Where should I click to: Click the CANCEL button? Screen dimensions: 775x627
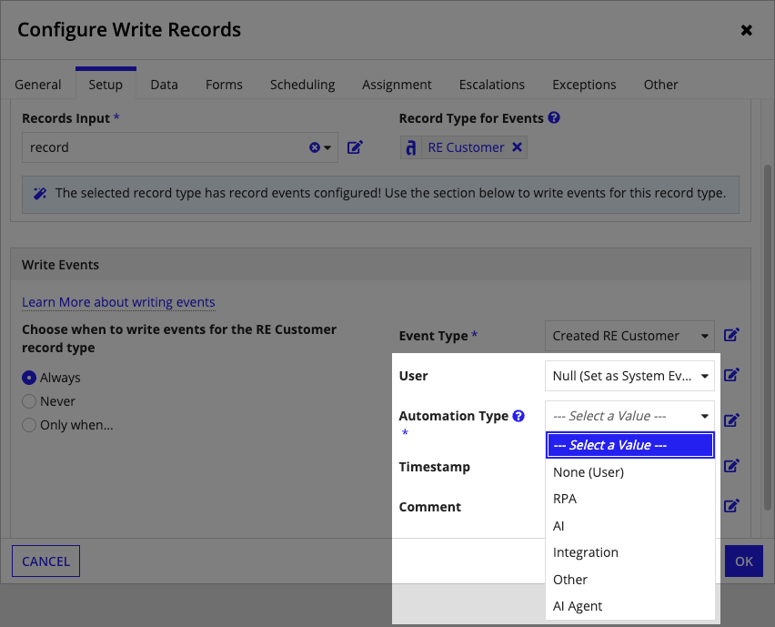click(46, 561)
